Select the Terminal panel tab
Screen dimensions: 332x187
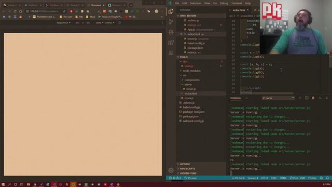coord(236,98)
